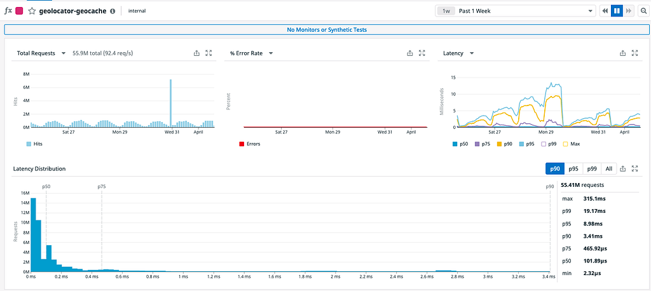Star the geolocator-geocache service

coord(32,11)
